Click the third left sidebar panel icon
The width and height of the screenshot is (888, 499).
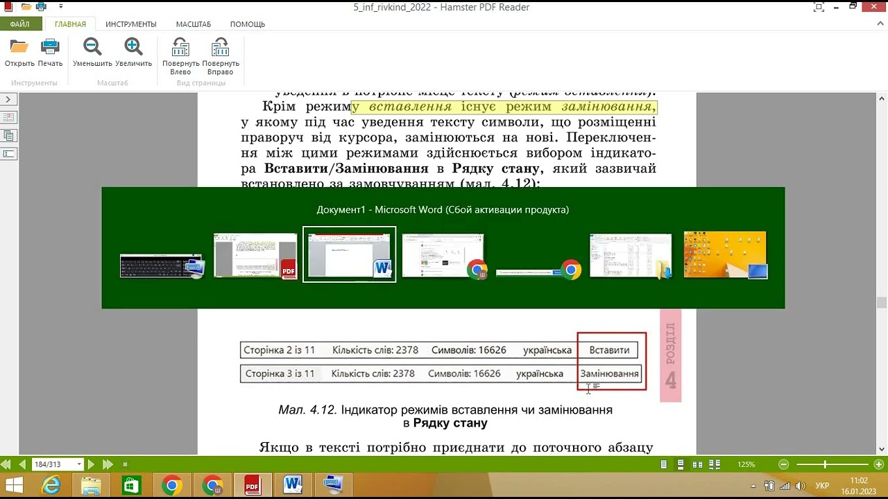(9, 154)
